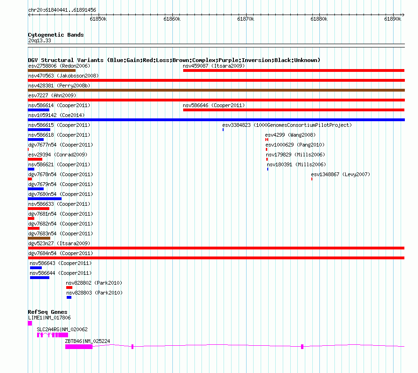
Task: Click the red dgv523n27 loss bar
Action: [x=216, y=248]
